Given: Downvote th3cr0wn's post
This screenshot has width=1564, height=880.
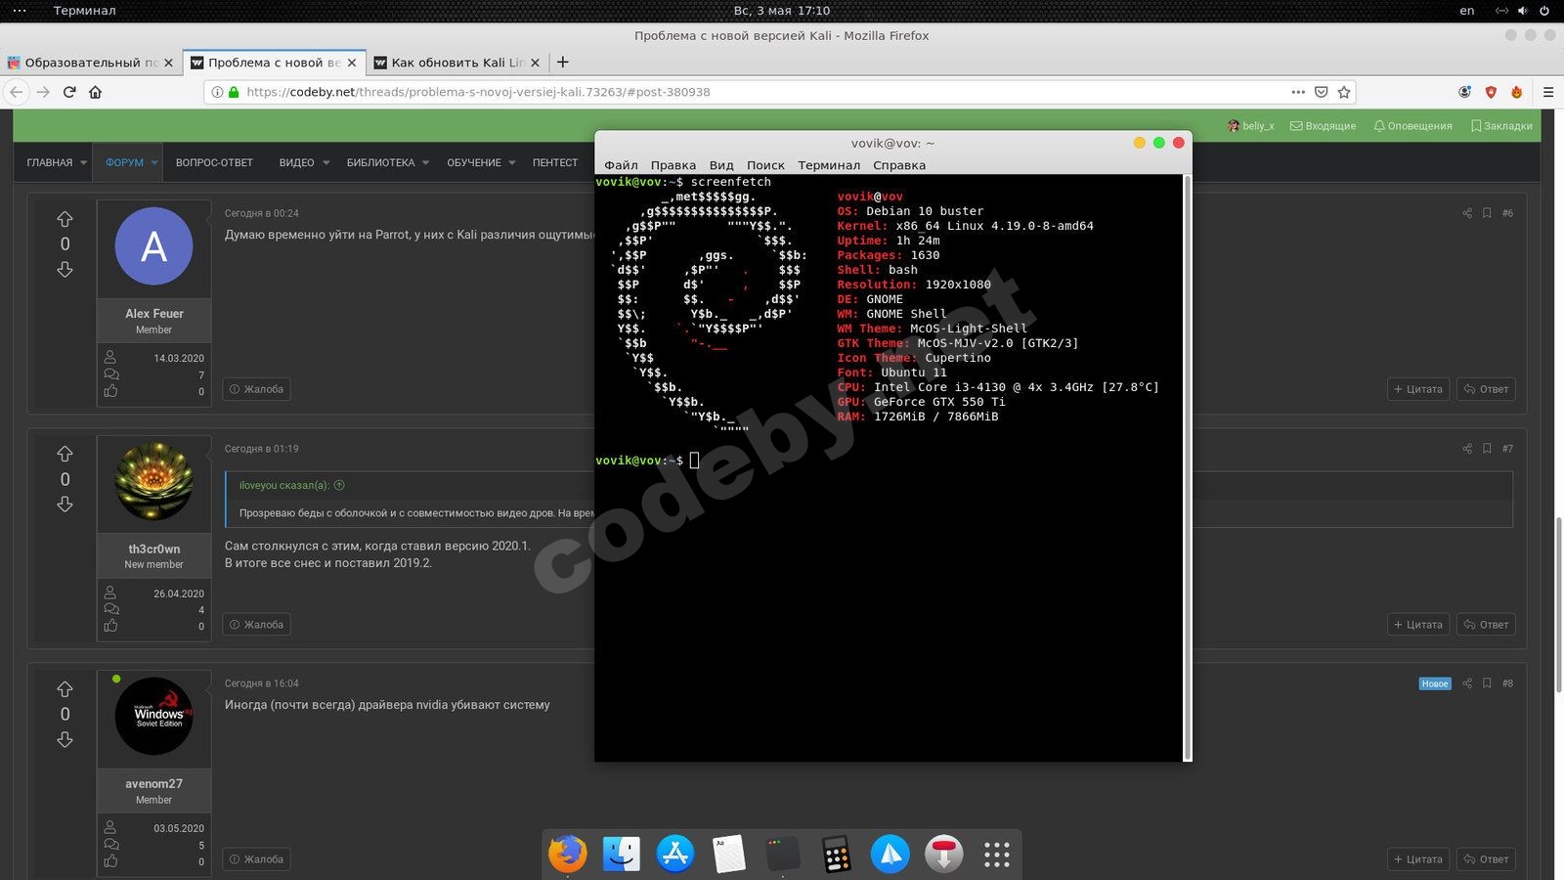Looking at the screenshot, I should pos(65,505).
